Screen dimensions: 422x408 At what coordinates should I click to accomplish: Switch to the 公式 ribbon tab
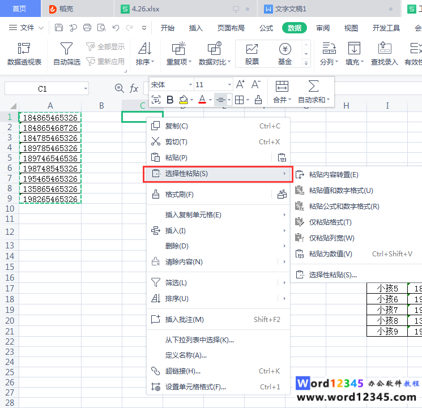point(266,28)
